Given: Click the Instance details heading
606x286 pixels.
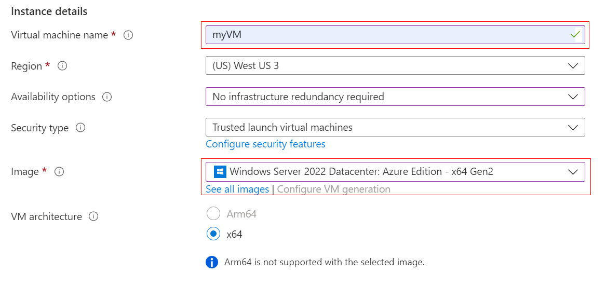Looking at the screenshot, I should click(49, 11).
